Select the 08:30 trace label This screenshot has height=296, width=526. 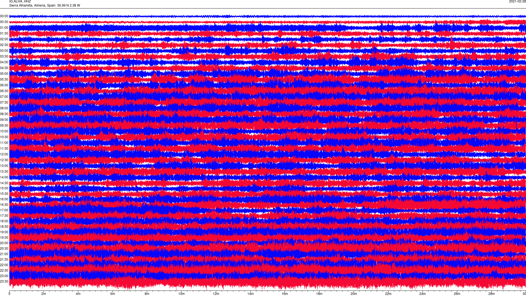(x=4, y=114)
